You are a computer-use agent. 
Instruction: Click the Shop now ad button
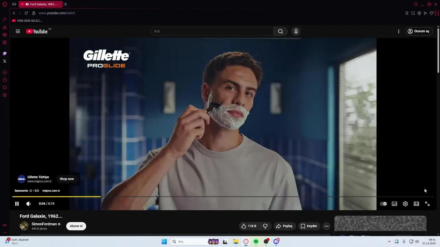(x=67, y=179)
